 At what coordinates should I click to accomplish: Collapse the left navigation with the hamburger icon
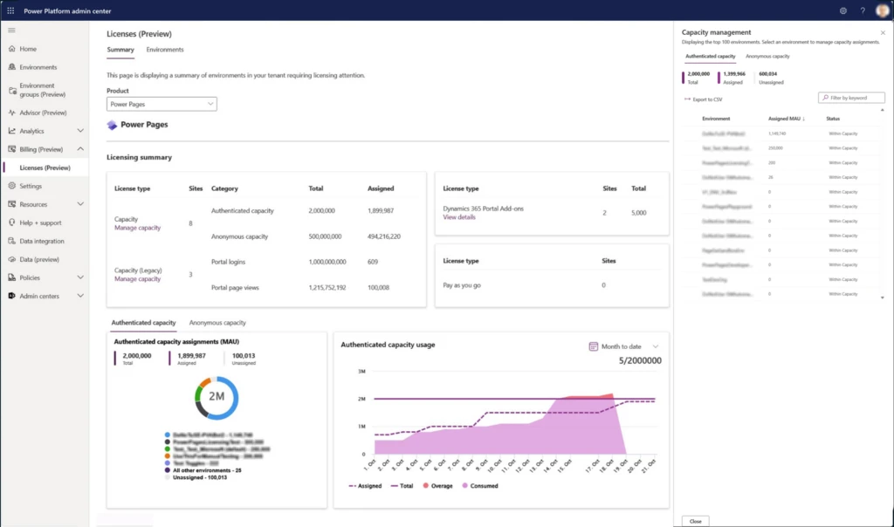tap(11, 30)
